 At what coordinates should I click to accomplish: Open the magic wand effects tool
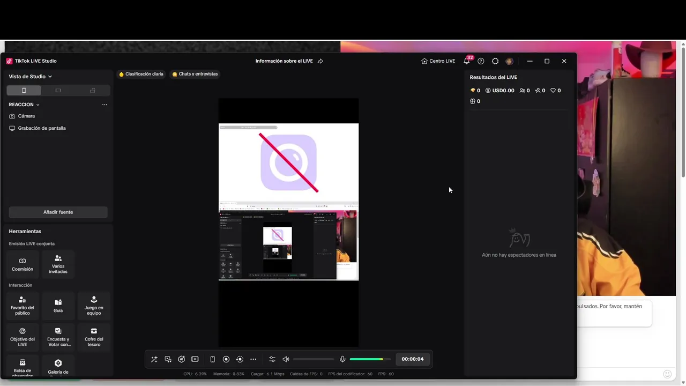154,359
